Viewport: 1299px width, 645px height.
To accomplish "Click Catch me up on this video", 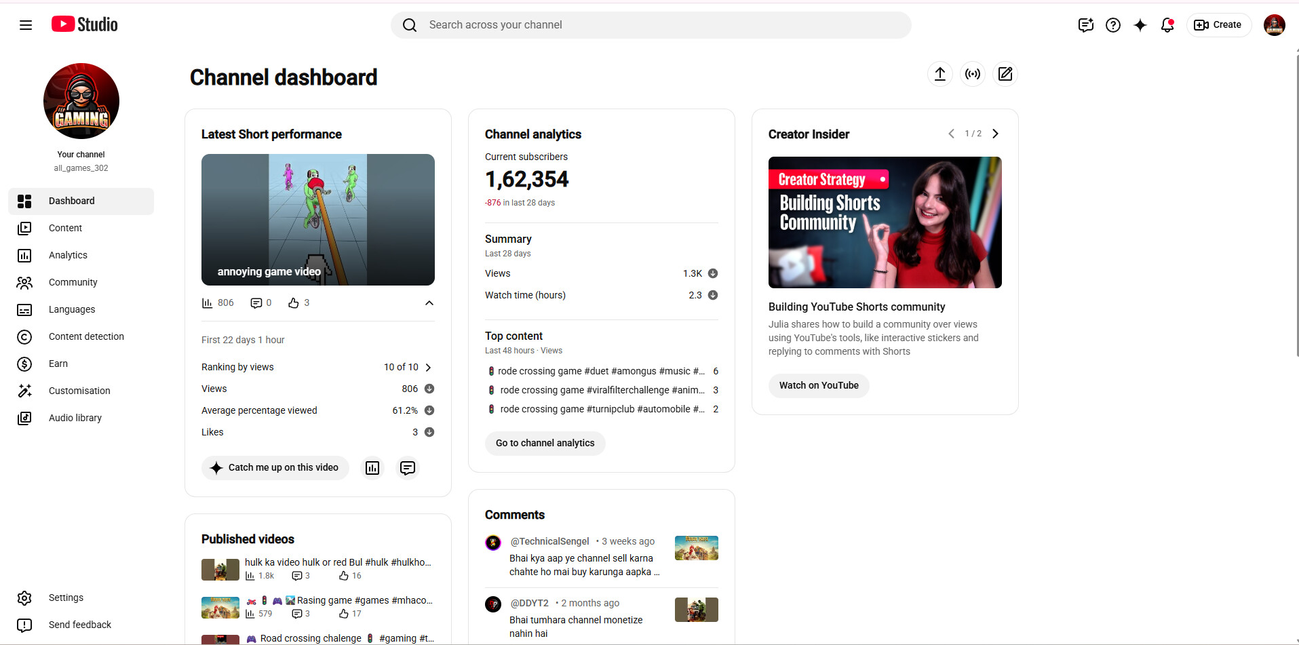I will coord(275,468).
